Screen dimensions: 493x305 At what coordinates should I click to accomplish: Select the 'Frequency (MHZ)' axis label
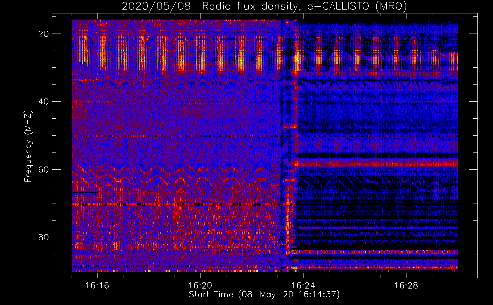[28, 146]
